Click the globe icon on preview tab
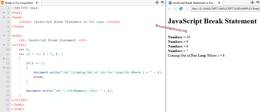Viewport: 260px width, 112px height. pyautogui.click(x=170, y=3)
